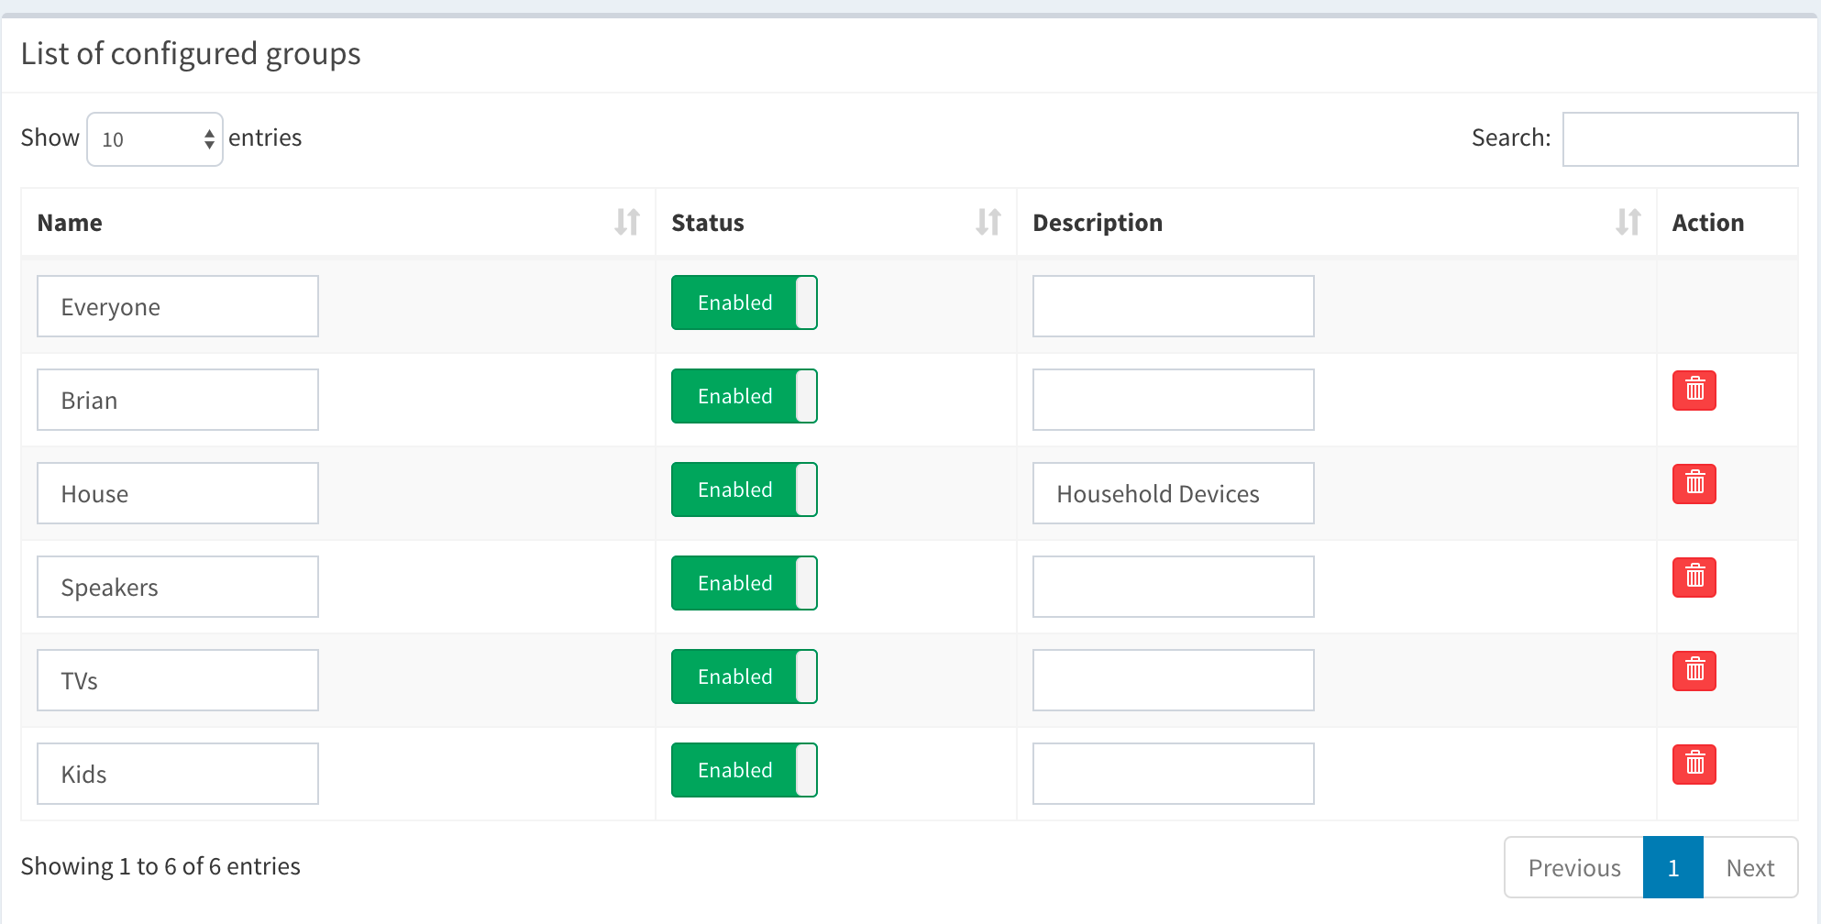The image size is (1821, 924).
Task: Sort table by Status column
Action: point(836,223)
